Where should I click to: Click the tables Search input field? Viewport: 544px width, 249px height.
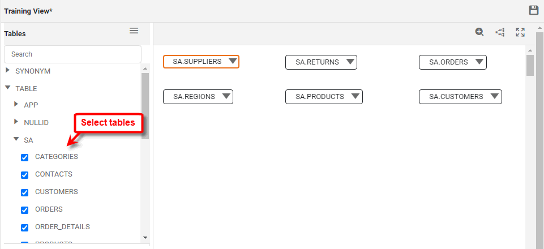[x=72, y=54]
